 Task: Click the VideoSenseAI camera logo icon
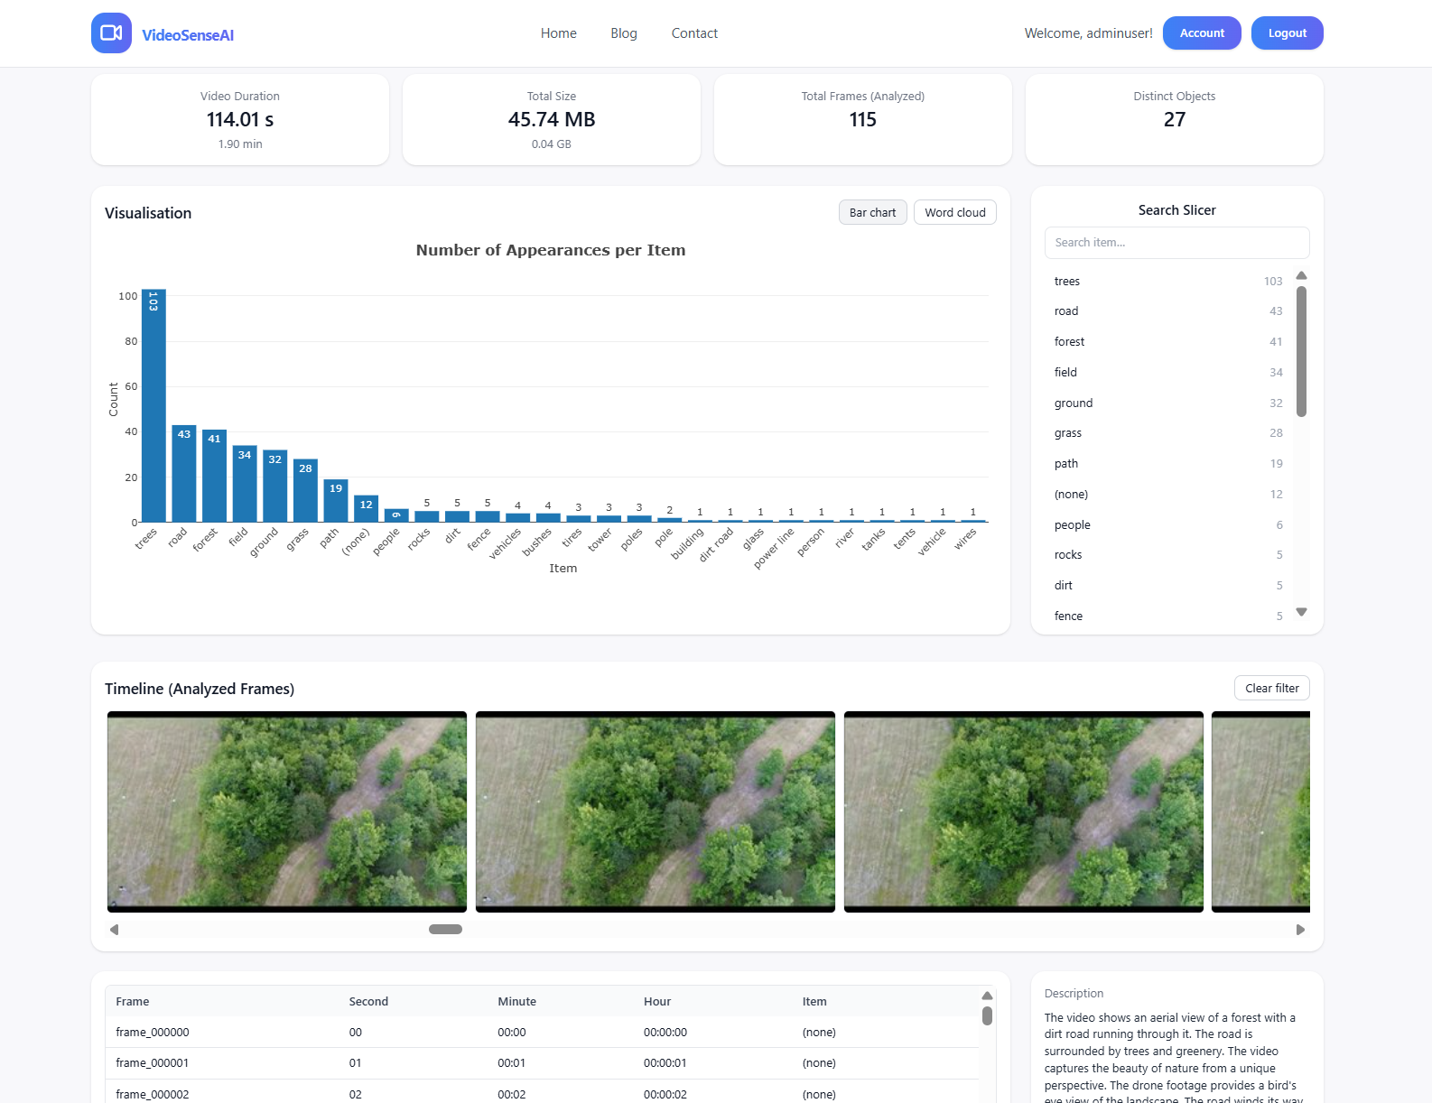pos(111,33)
